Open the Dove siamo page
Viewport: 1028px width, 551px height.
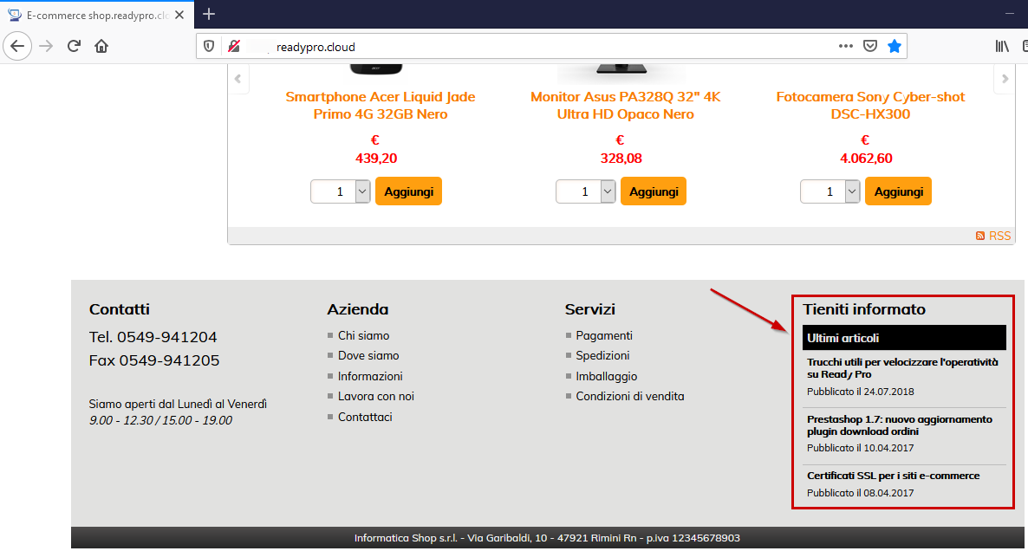368,356
